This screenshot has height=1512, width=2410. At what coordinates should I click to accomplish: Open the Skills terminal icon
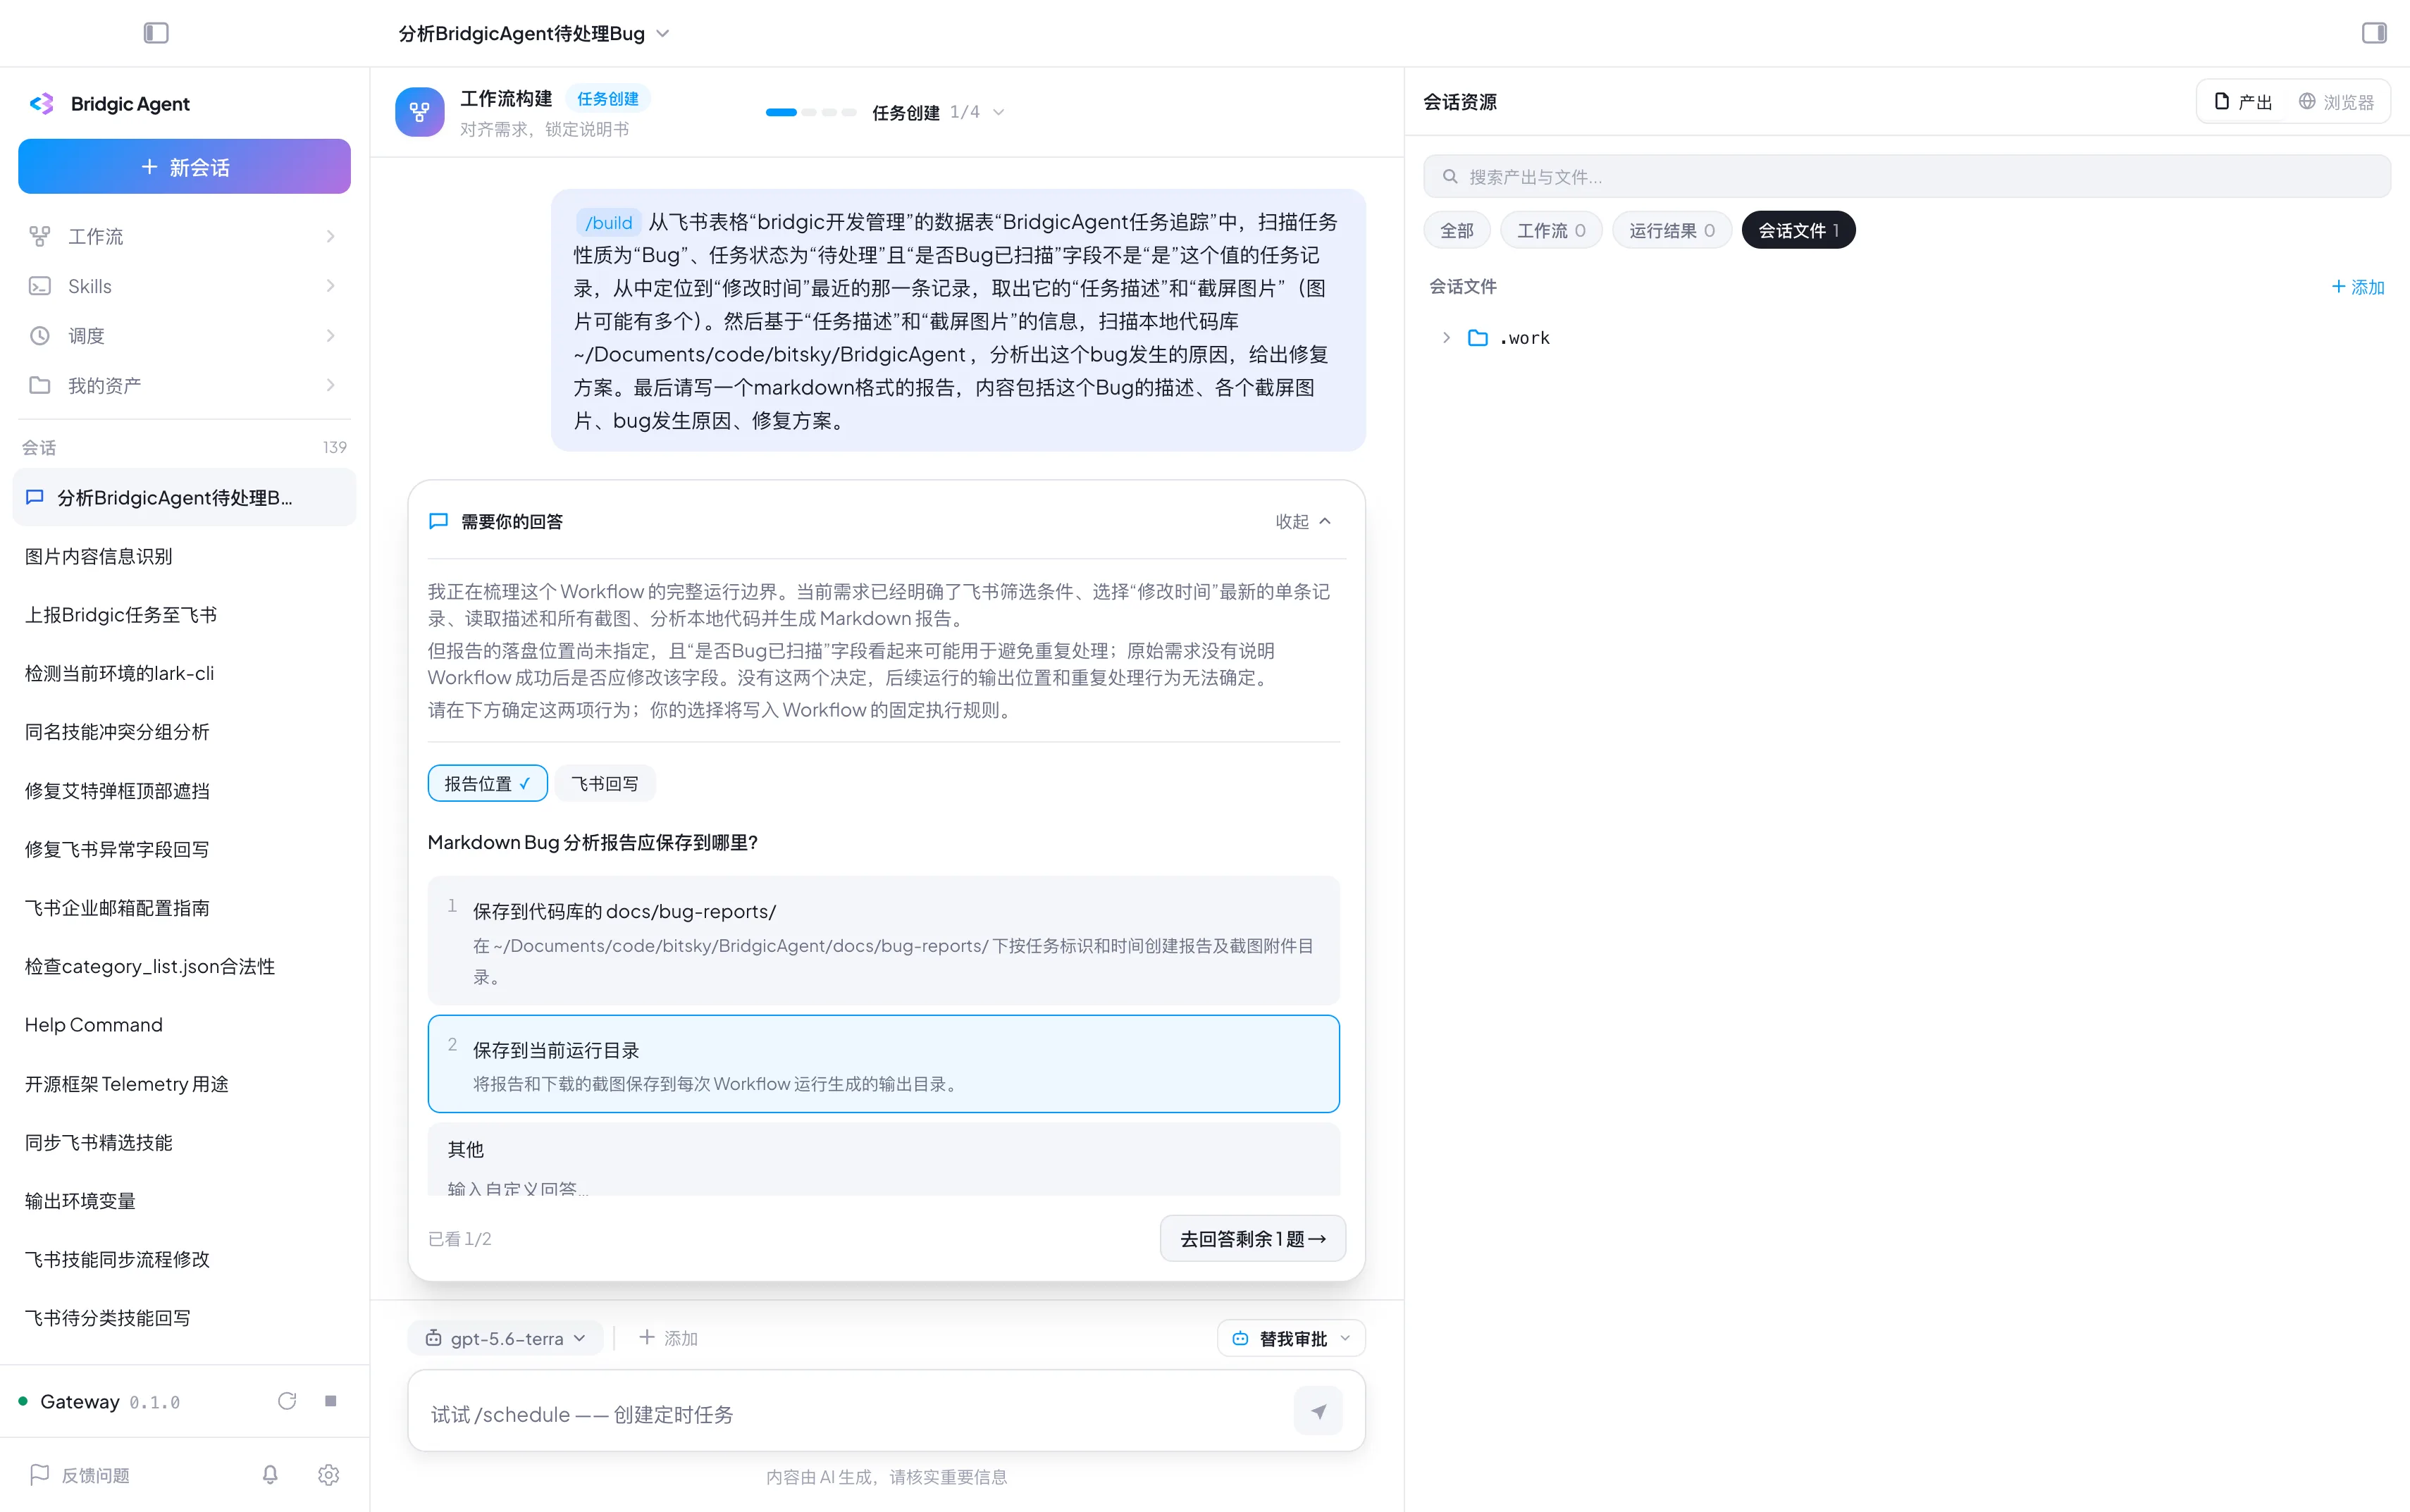pos(39,286)
